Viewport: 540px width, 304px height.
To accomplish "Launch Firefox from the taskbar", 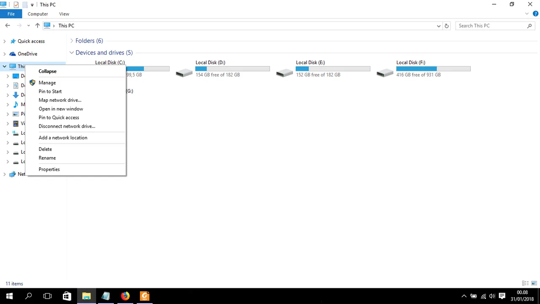I will tap(125, 296).
